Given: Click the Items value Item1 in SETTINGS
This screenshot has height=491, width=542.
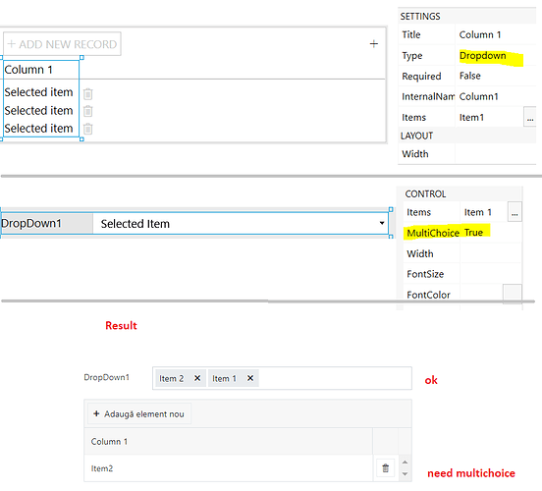Looking at the screenshot, I should (x=471, y=118).
